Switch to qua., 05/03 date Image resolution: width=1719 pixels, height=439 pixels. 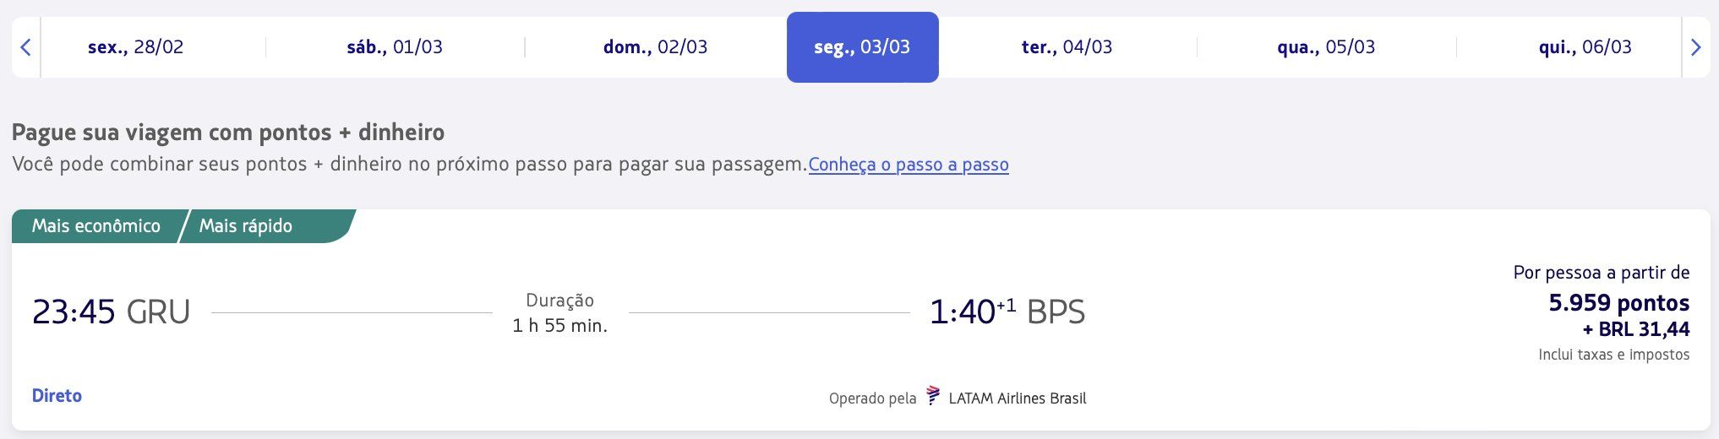coord(1326,47)
